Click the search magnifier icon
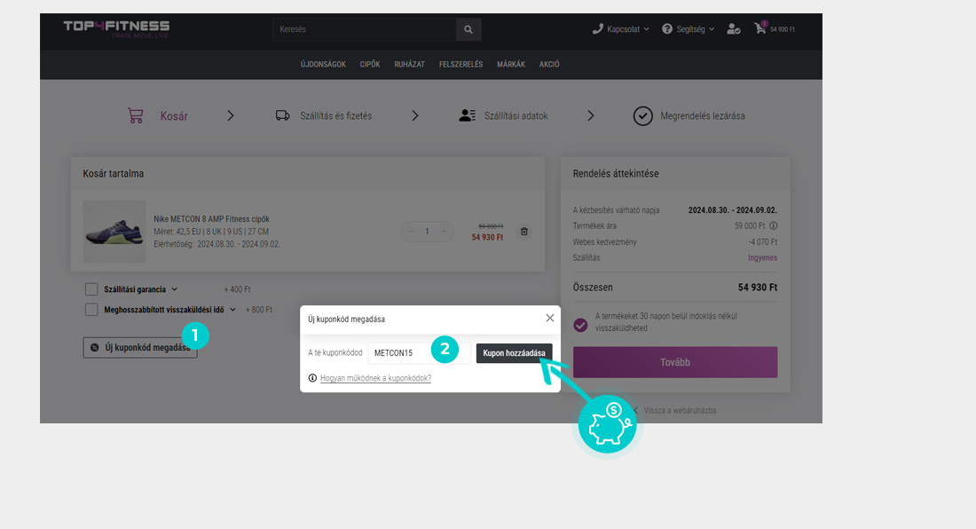The width and height of the screenshot is (976, 529). point(468,29)
